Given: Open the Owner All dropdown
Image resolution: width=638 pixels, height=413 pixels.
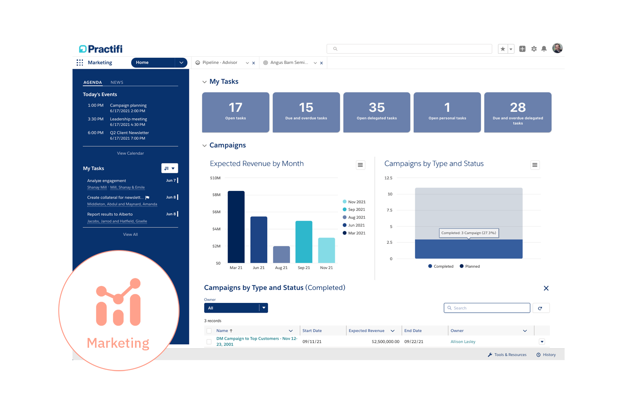Looking at the screenshot, I should coord(236,308).
